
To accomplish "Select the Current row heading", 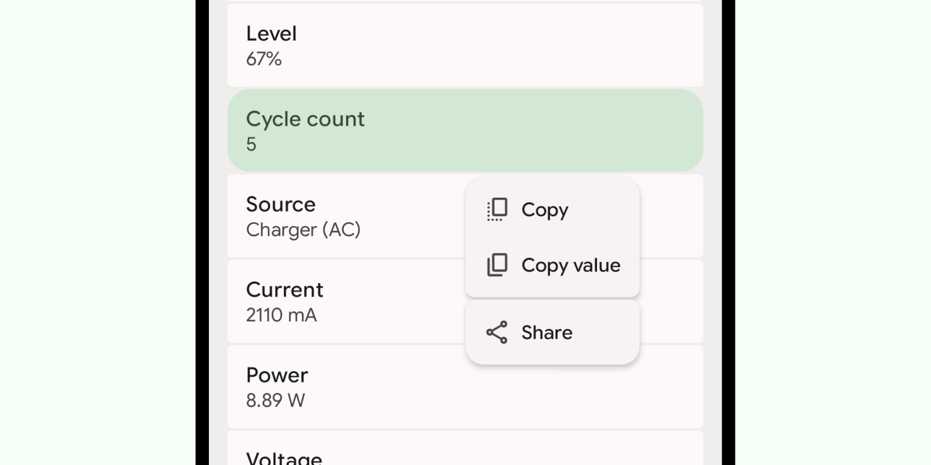I will tap(285, 289).
